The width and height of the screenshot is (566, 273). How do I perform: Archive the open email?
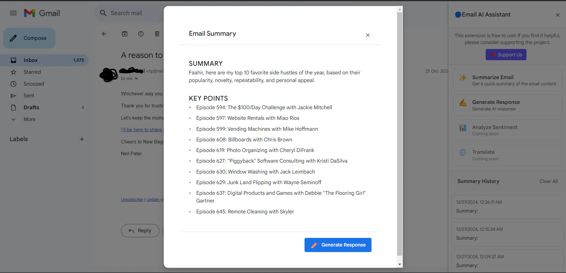coord(125,34)
